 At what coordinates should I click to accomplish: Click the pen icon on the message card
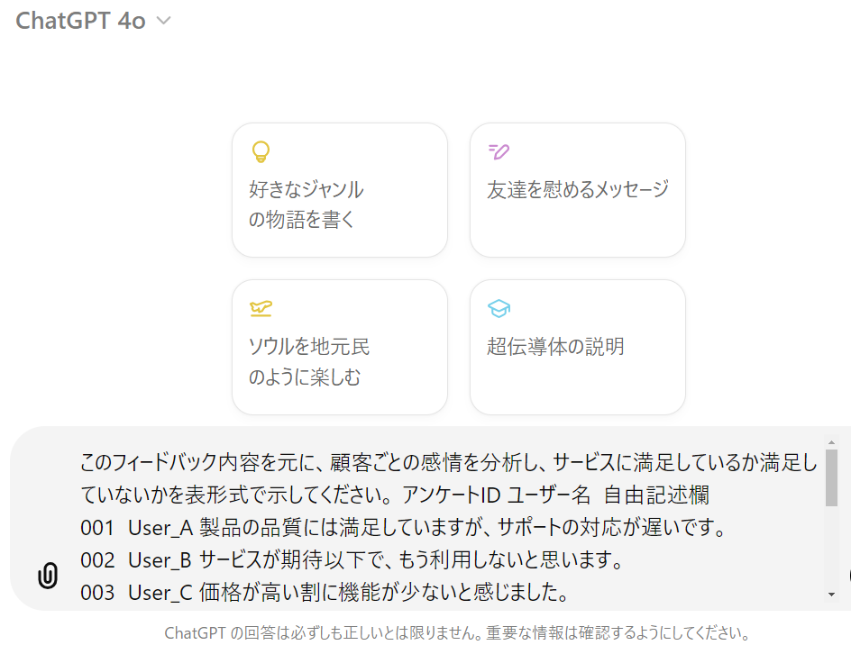499,151
